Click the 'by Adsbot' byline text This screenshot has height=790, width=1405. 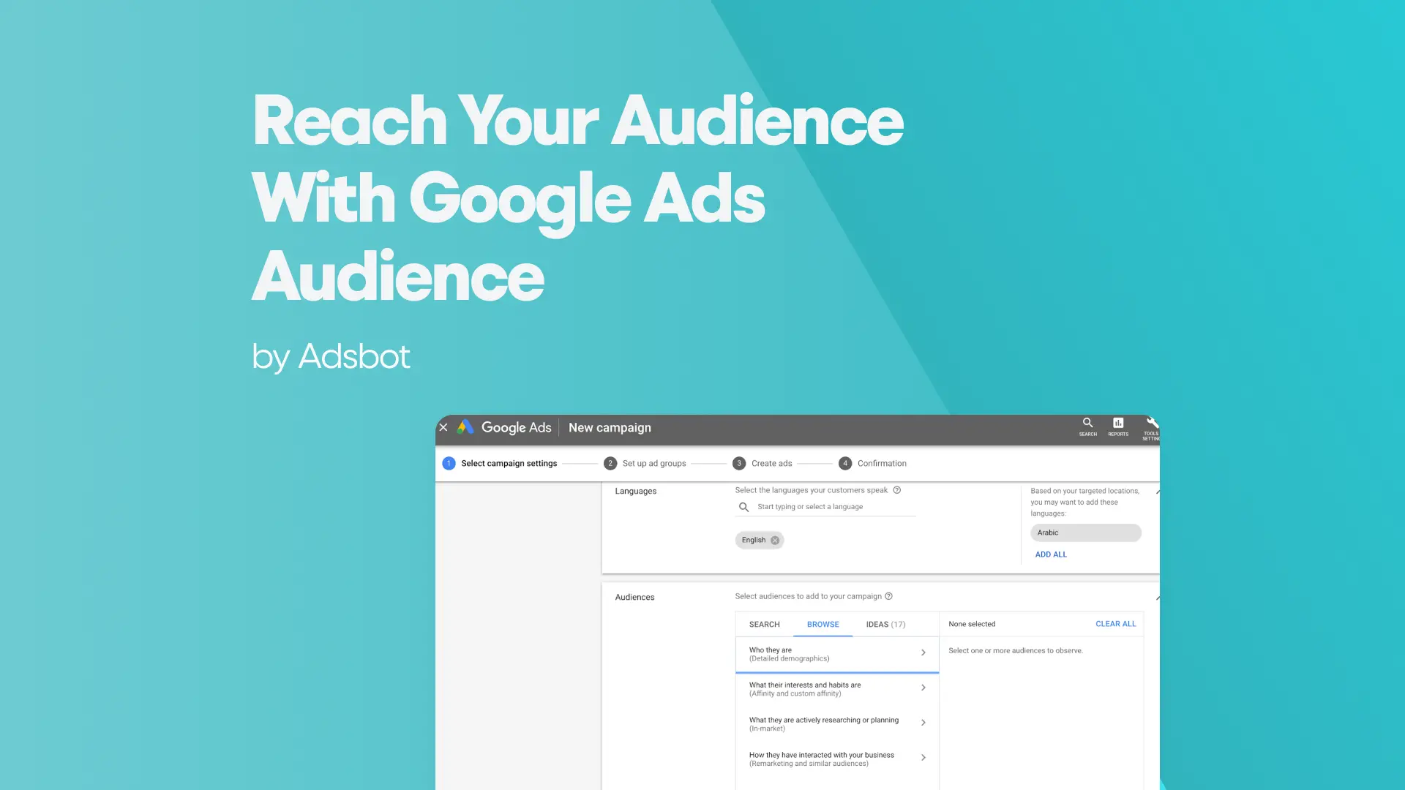331,358
